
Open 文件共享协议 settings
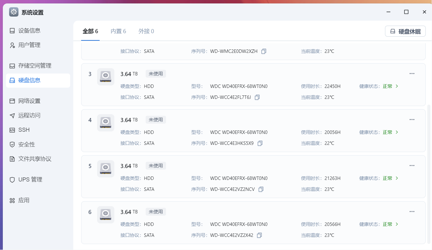click(x=38, y=159)
